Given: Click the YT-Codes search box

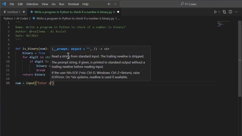Looking at the screenshot, I should click(x=181, y=4).
